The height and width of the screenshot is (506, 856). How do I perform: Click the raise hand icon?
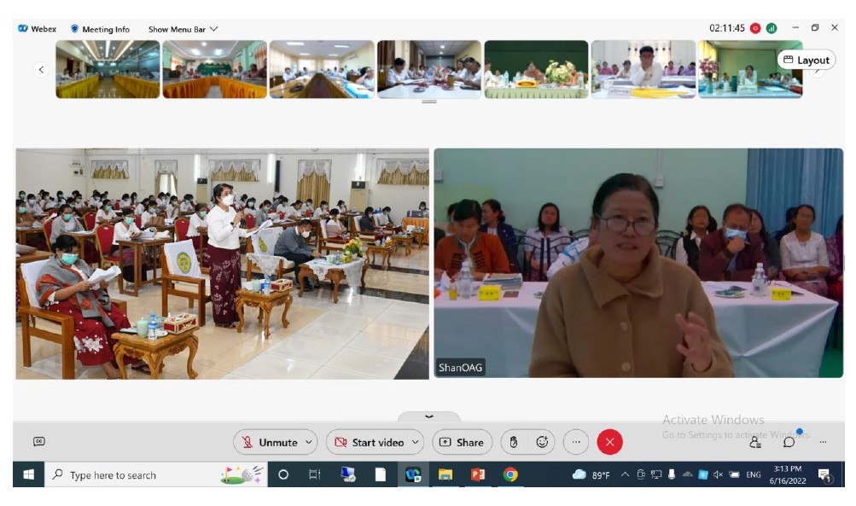pos(513,442)
